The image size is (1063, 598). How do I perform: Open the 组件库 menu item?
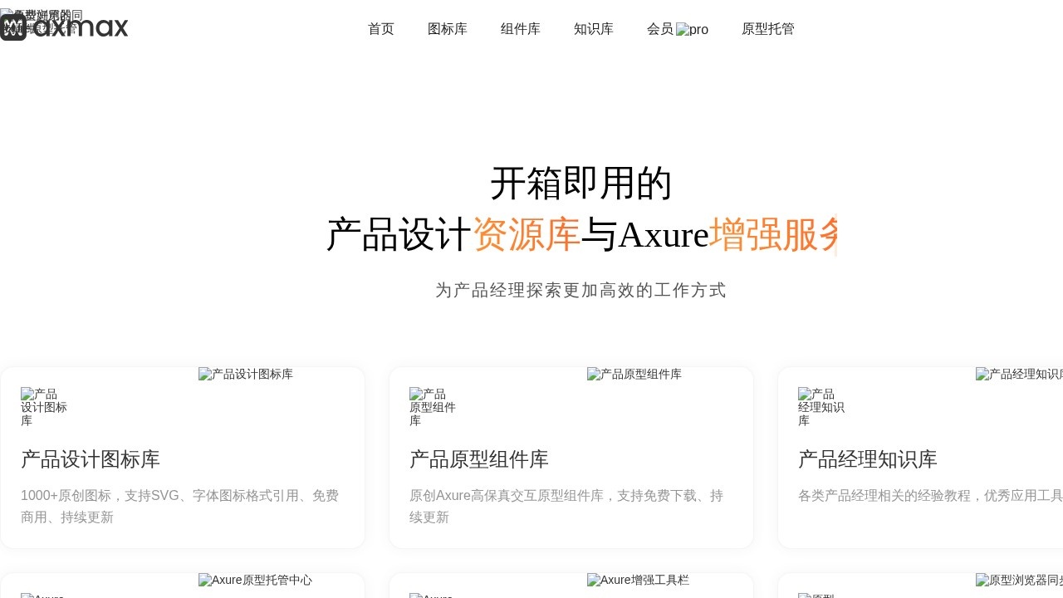click(x=521, y=29)
